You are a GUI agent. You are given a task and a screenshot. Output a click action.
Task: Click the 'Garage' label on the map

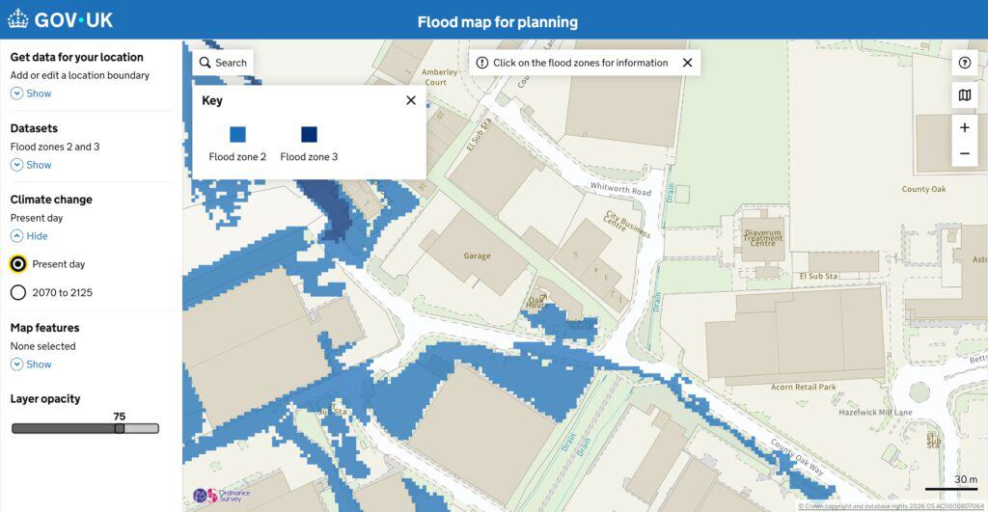477,256
